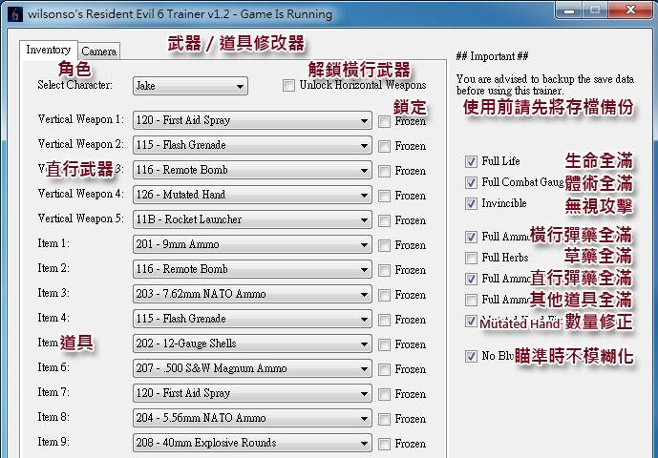Select the Inventory tab

[x=49, y=50]
